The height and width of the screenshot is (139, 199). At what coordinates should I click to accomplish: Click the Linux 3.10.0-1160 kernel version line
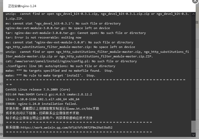(x=42, y=99)
